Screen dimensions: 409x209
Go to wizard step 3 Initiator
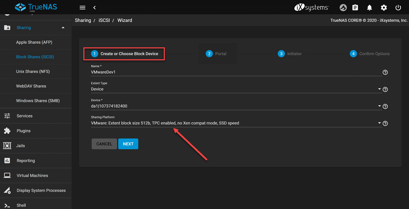290,54
